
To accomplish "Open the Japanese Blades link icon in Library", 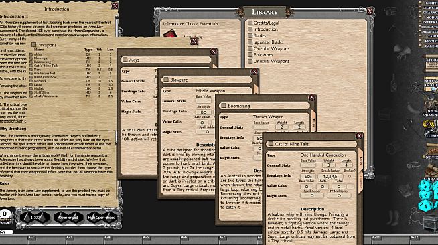I will click(x=250, y=42).
